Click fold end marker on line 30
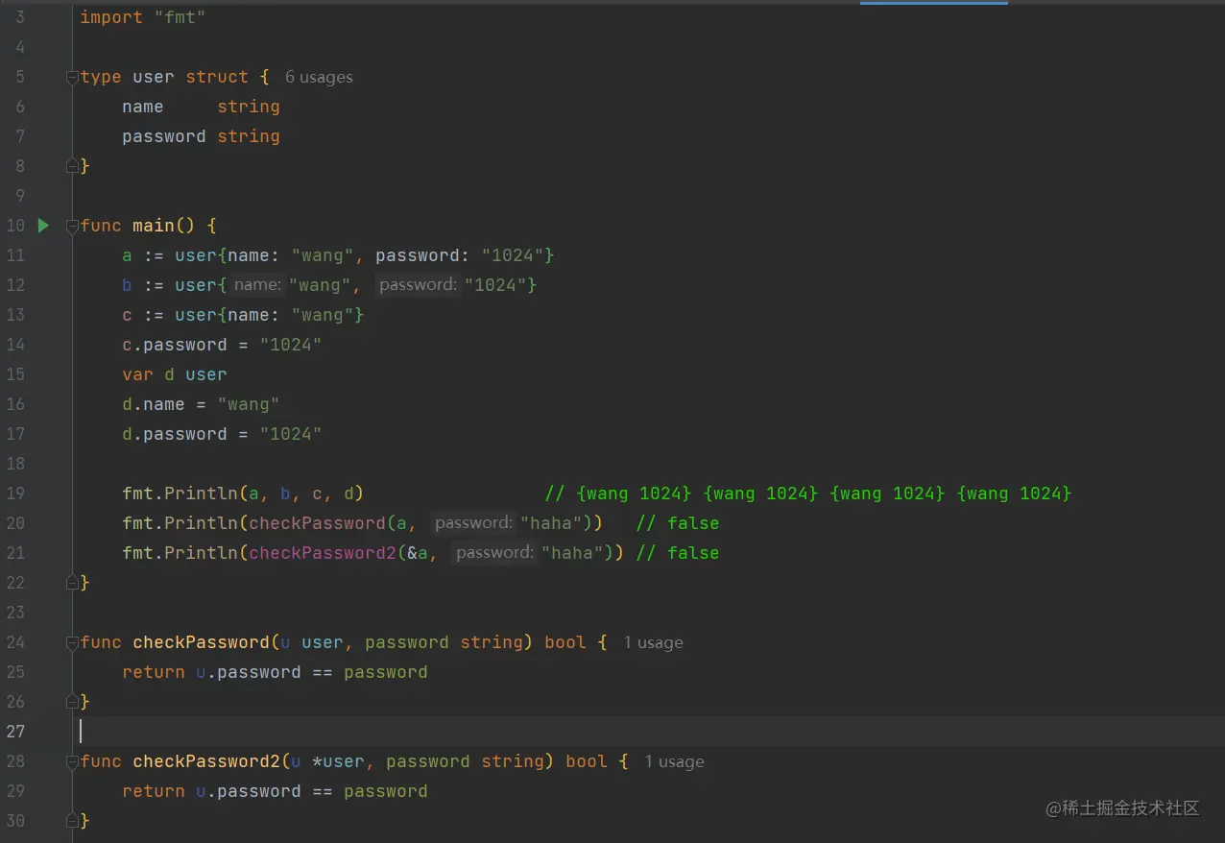Viewport: 1225px width, 843px height. coord(72,821)
